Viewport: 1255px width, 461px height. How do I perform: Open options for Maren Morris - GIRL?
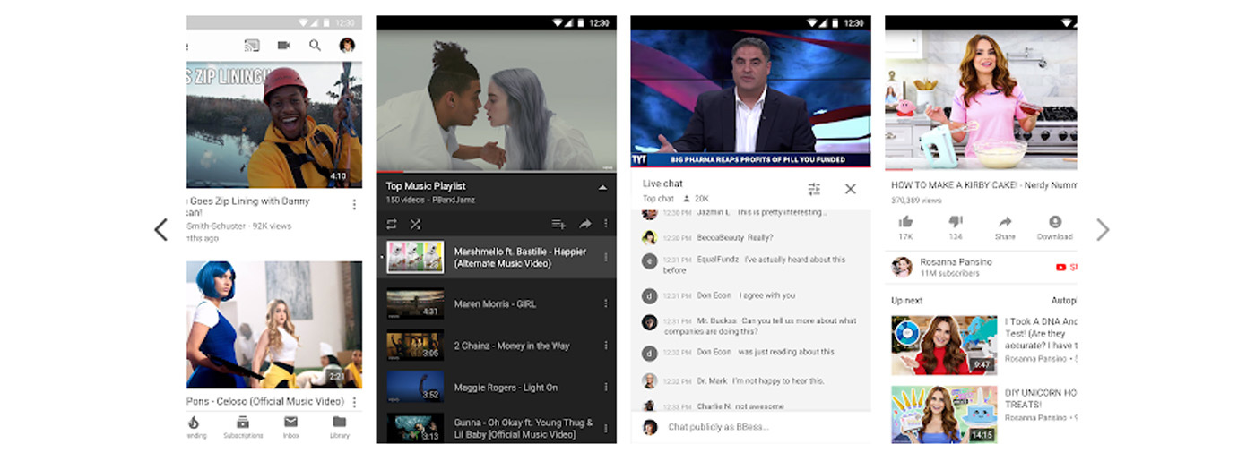point(606,303)
